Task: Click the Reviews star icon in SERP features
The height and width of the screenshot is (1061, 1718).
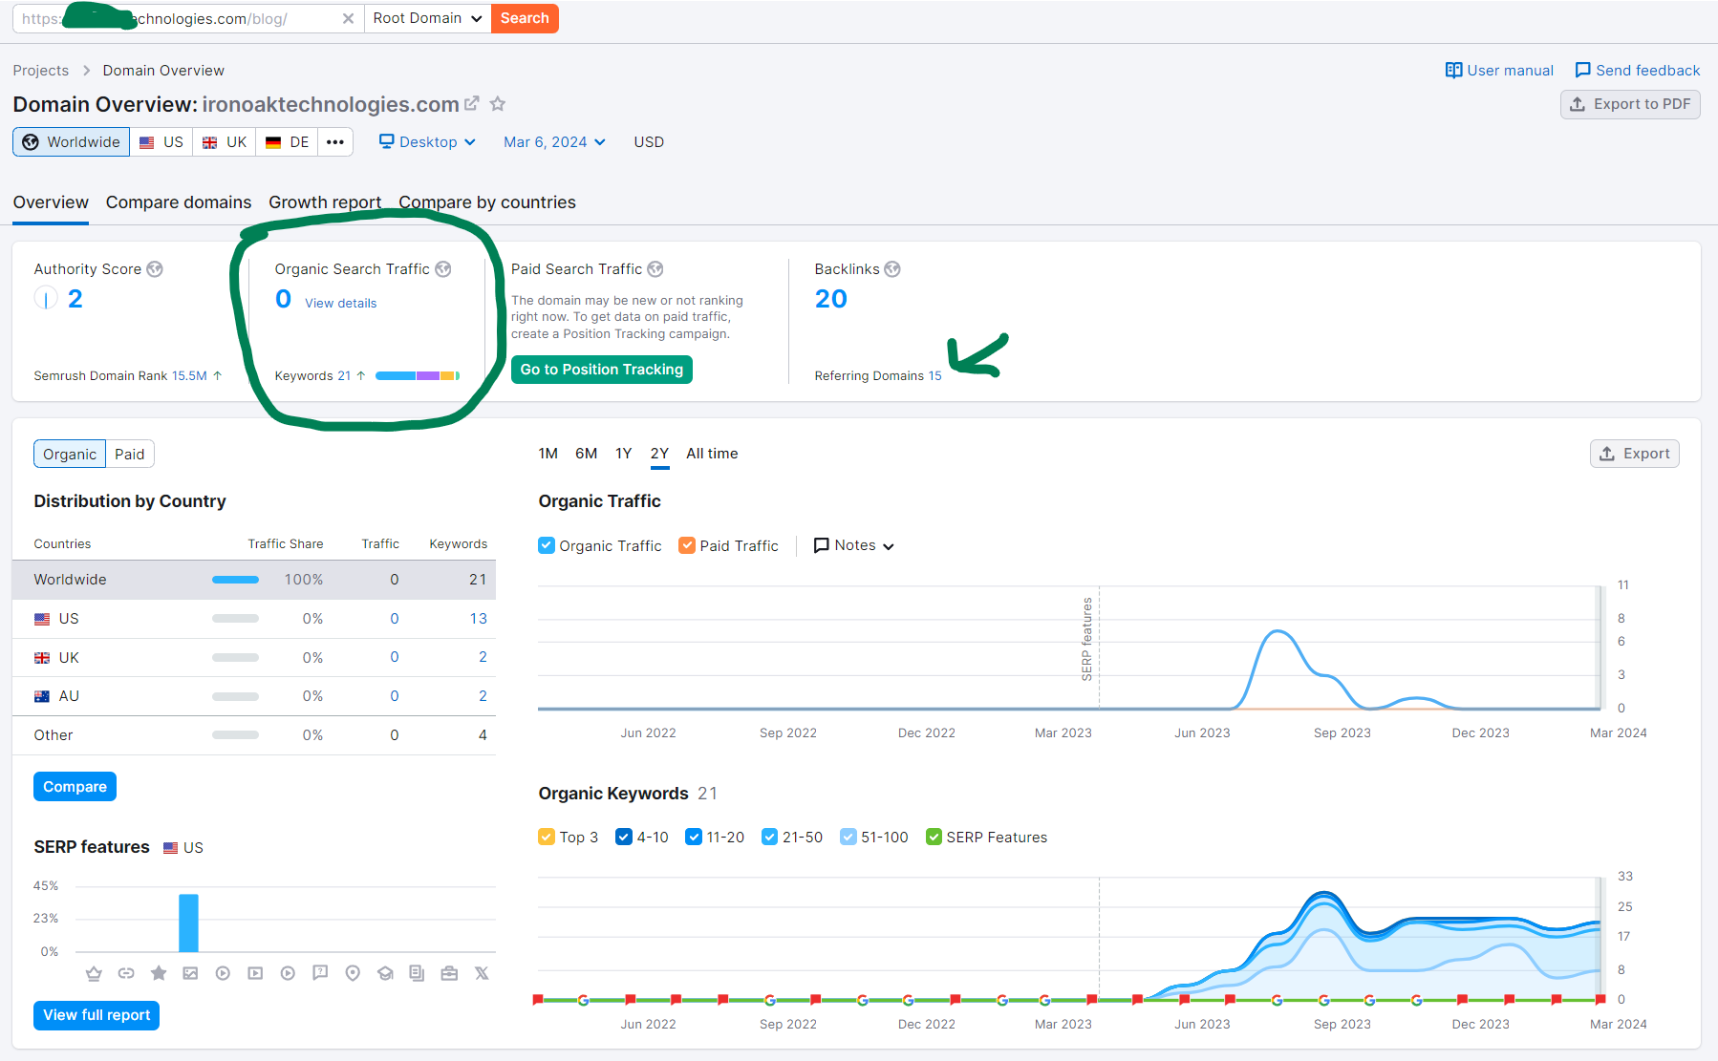Action: pos(159,973)
